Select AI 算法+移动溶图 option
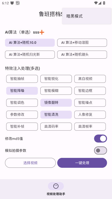The height and width of the screenshot is (199, 112). tap(82, 43)
